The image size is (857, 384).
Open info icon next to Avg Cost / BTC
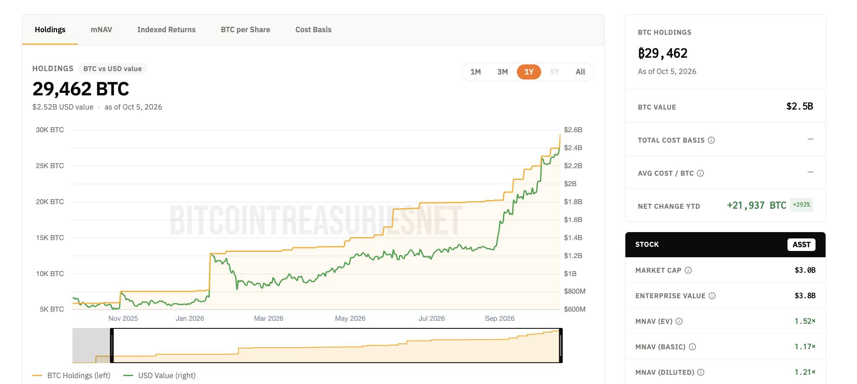click(x=700, y=173)
